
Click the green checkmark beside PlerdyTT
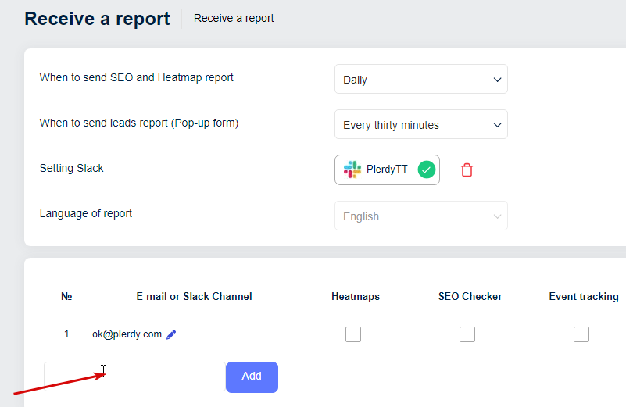click(426, 170)
